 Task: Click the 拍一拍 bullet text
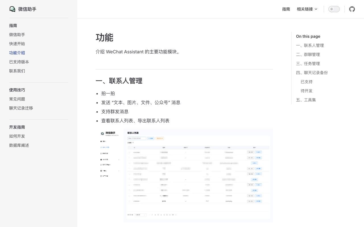tap(108, 93)
